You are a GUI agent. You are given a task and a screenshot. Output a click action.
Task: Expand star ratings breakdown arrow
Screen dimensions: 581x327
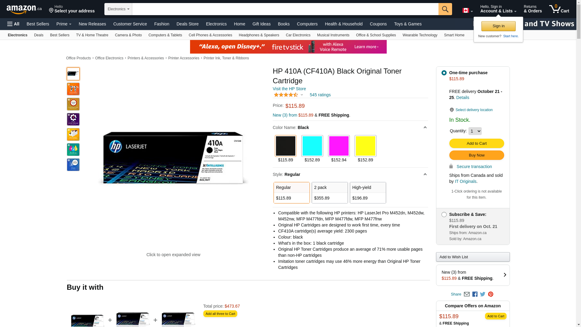point(302,95)
